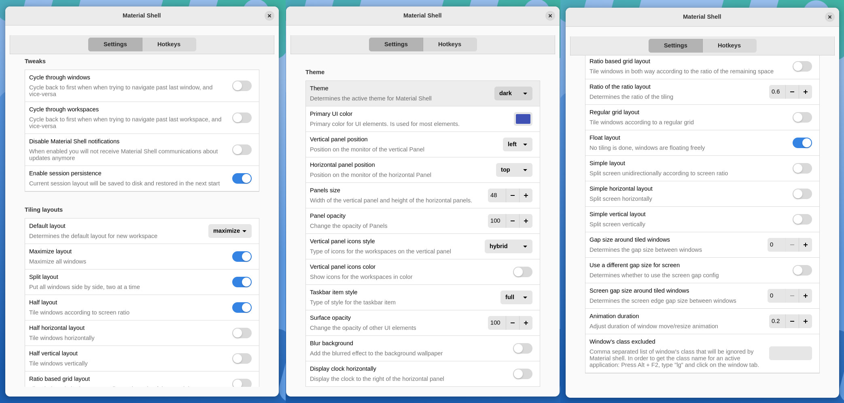Toggle Vertical panel icons color switch
The image size is (844, 403).
coord(523,272)
